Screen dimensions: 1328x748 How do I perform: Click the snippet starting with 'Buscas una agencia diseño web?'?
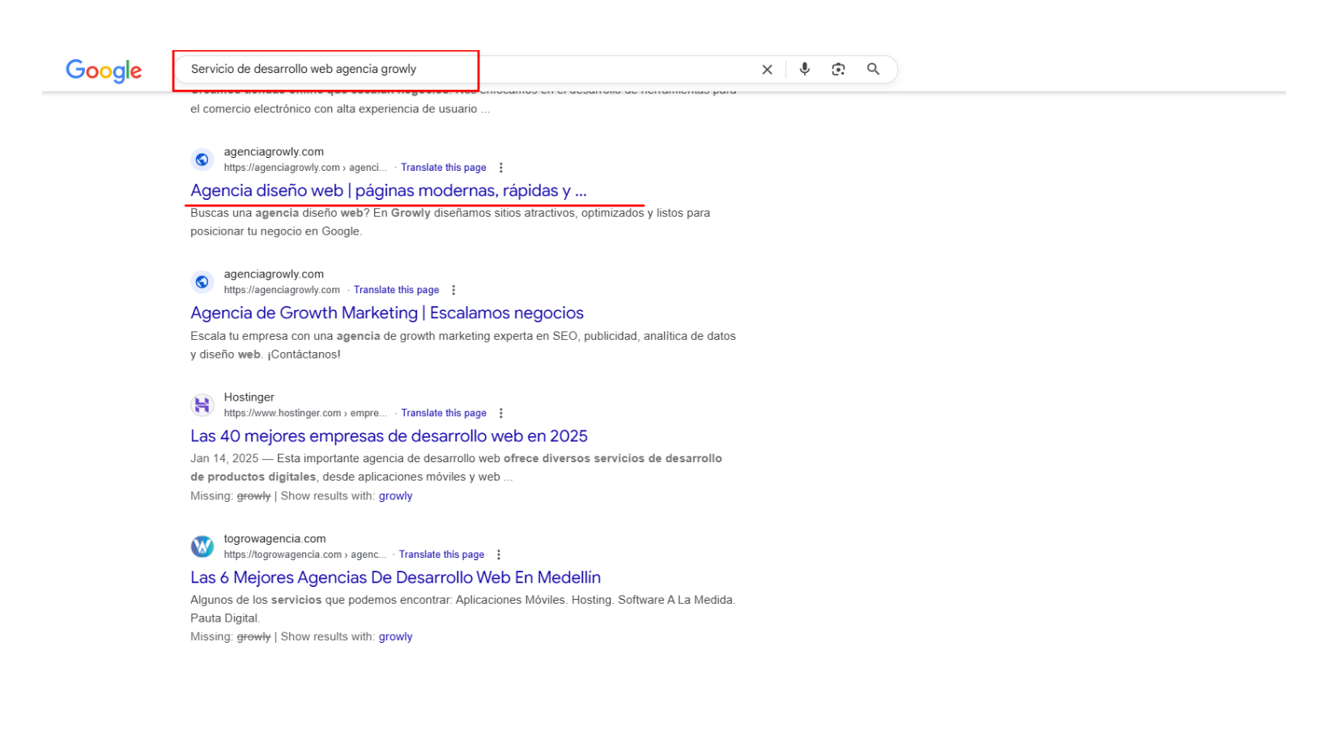(450, 223)
